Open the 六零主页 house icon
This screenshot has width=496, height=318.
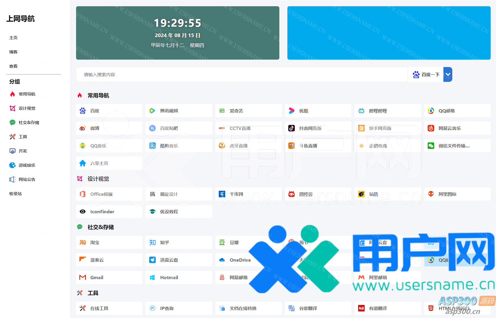pos(83,163)
